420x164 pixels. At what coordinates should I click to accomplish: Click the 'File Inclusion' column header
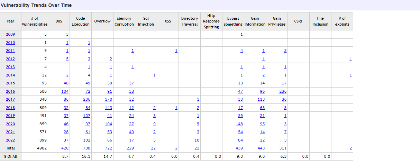click(320, 21)
